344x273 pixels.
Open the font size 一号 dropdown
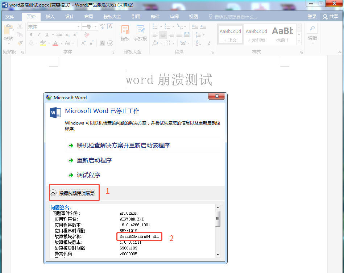click(x=95, y=27)
